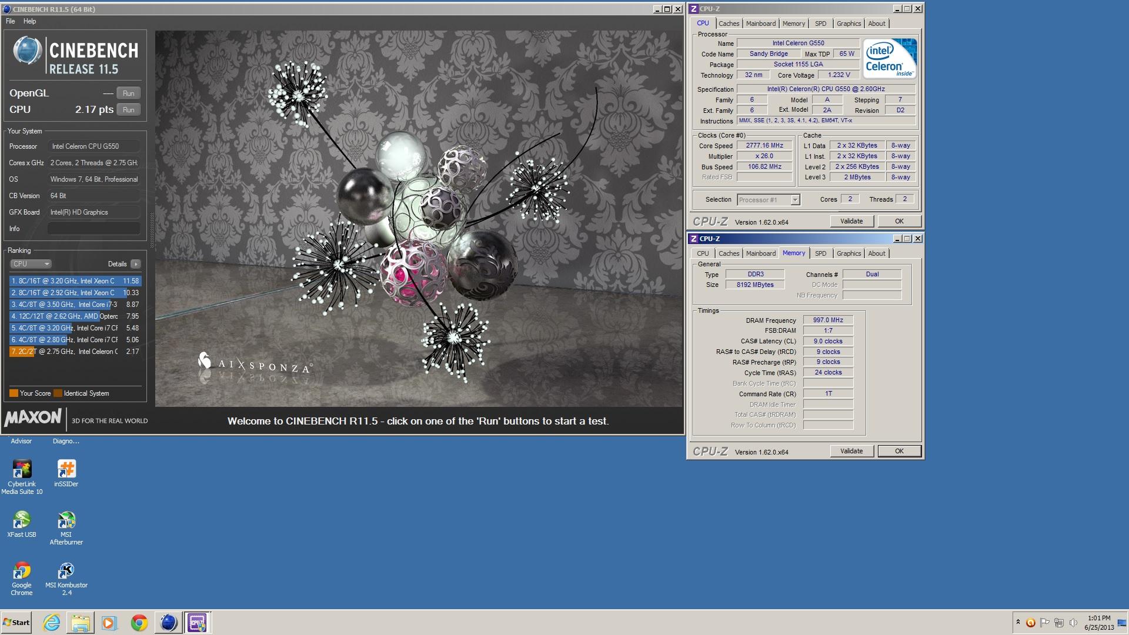1129x635 pixels.
Task: Select the Memory tab in top CPU-Z window
Action: [794, 24]
